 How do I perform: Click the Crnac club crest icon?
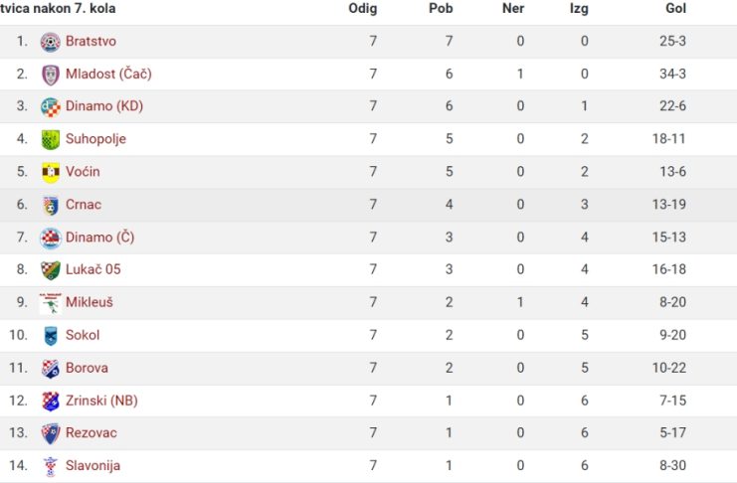[51, 206]
